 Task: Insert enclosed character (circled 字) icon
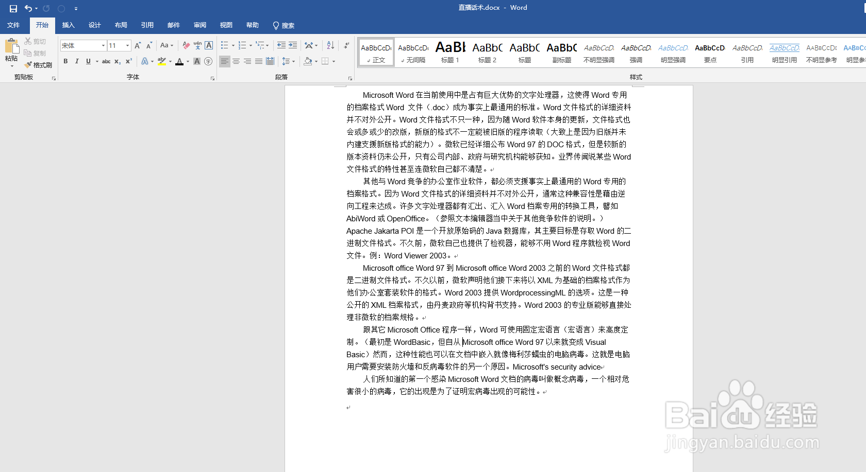pyautogui.click(x=208, y=61)
